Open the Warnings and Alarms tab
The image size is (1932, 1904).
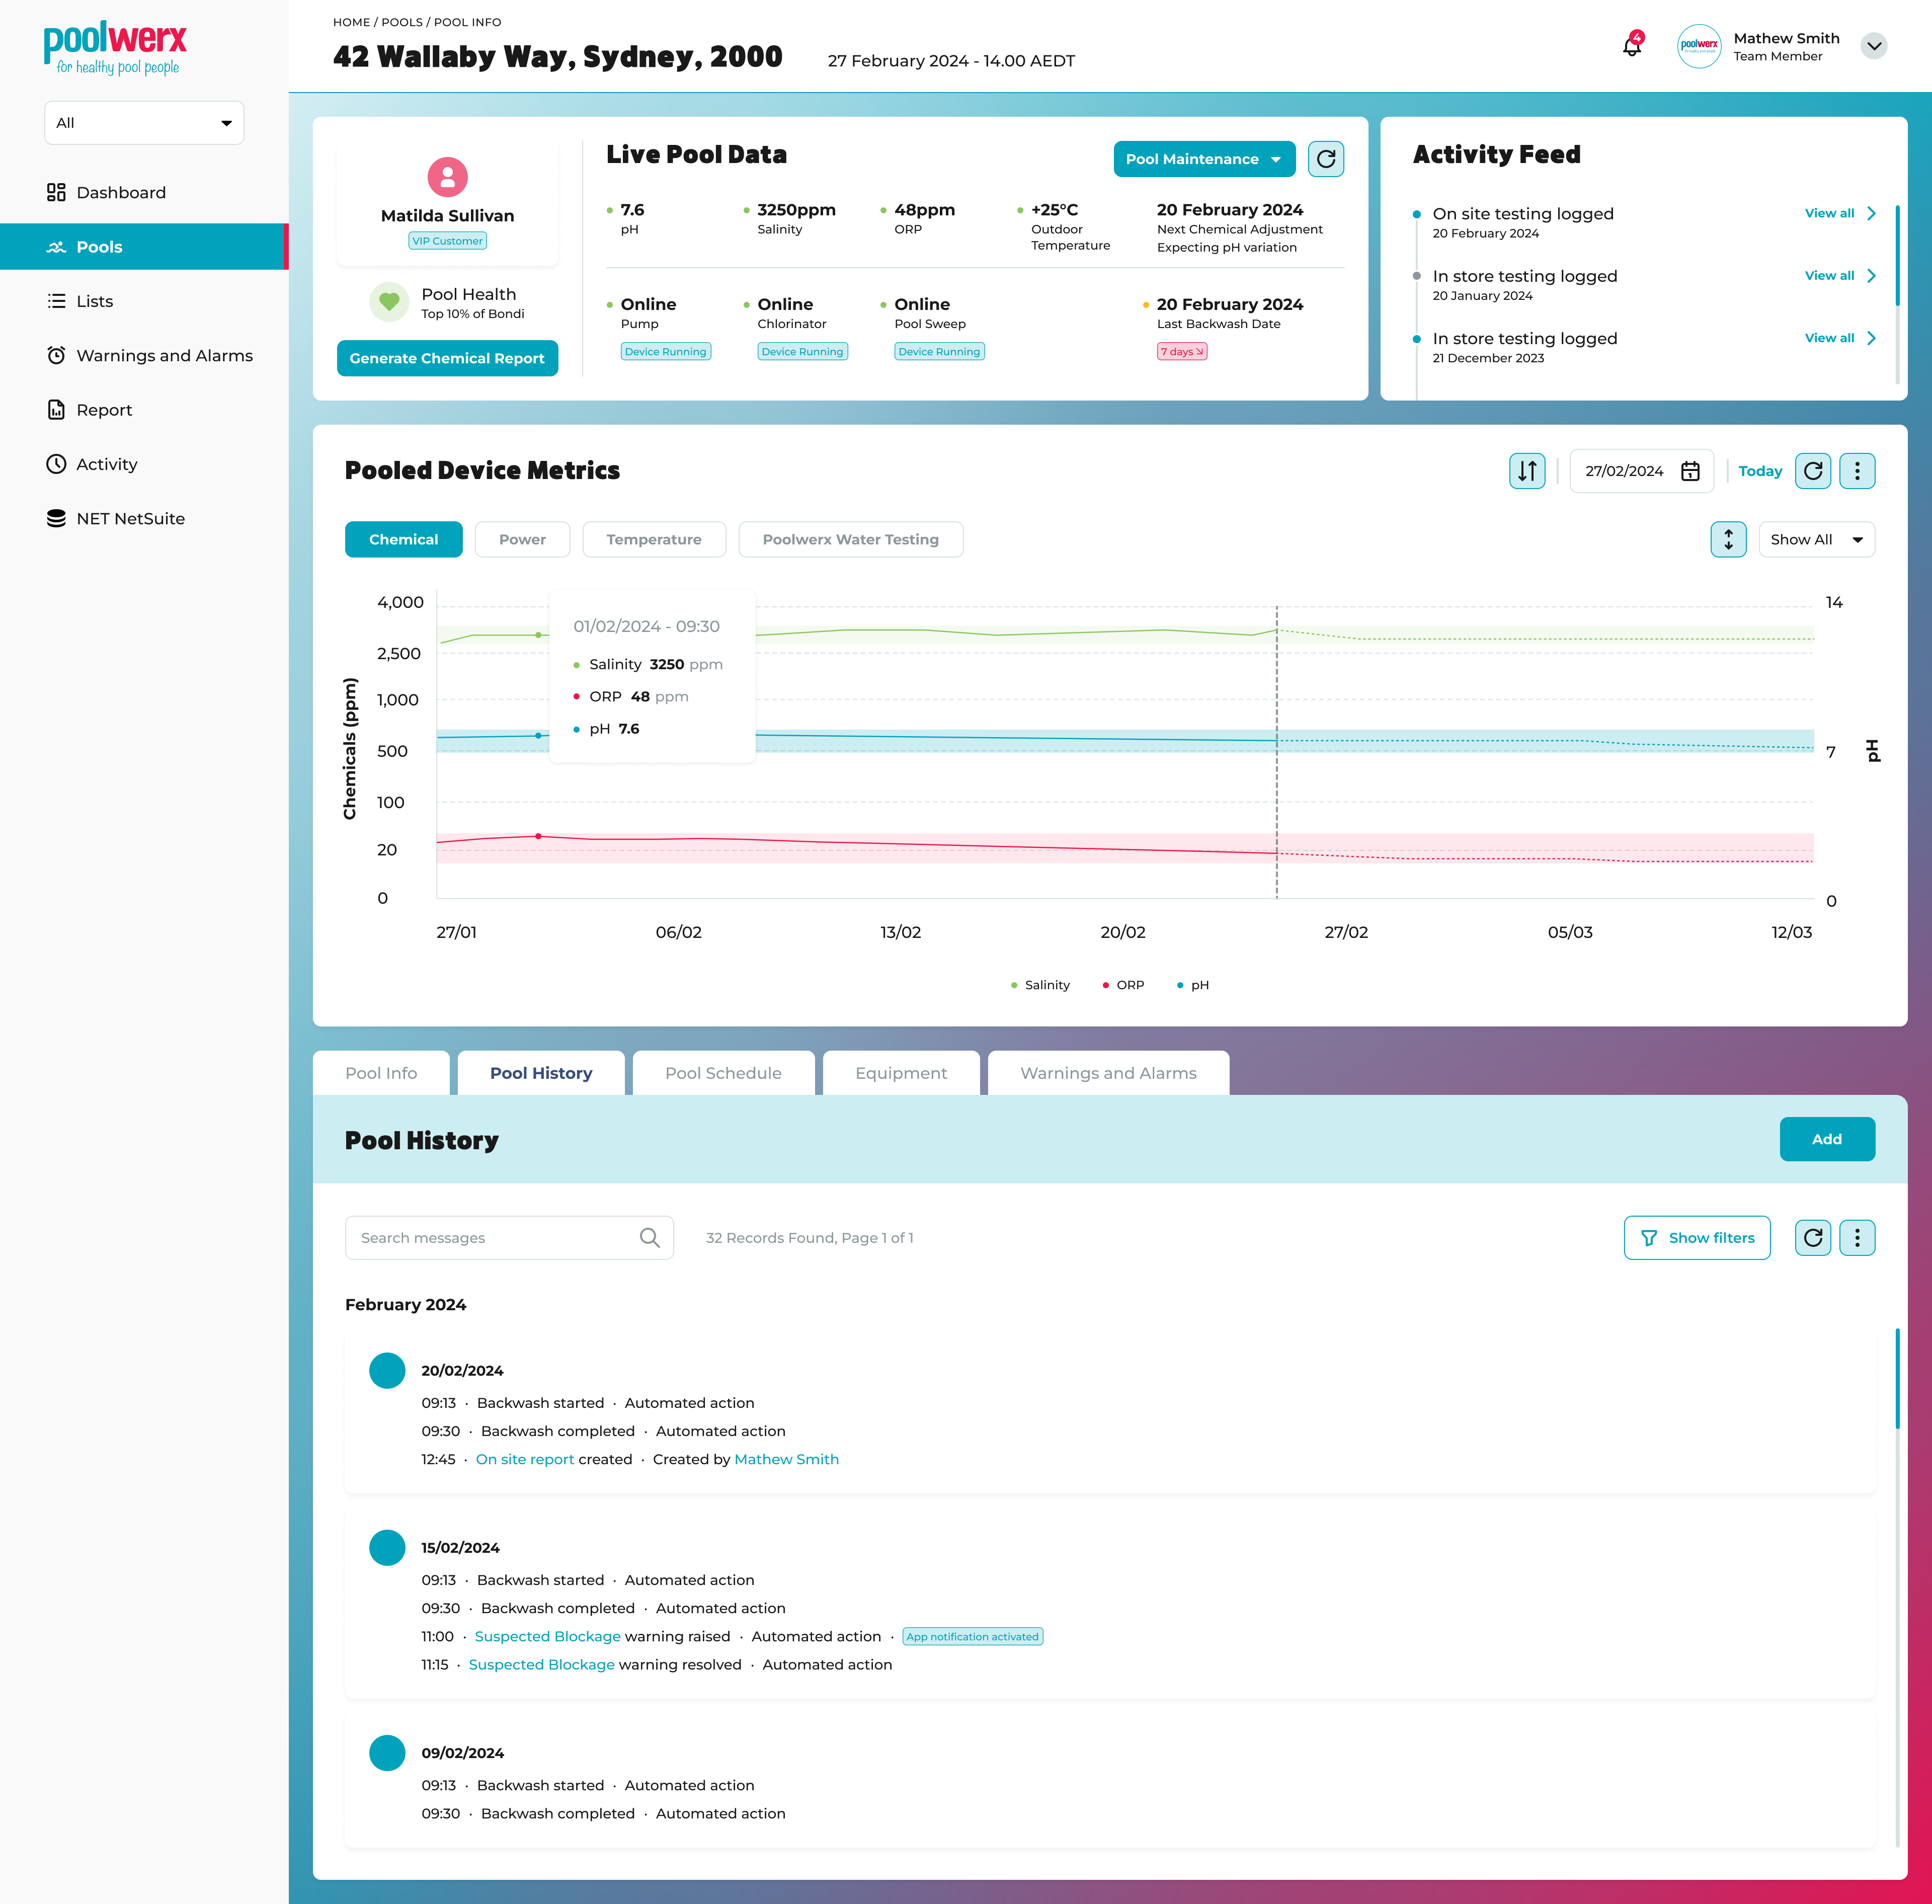coord(1108,1073)
